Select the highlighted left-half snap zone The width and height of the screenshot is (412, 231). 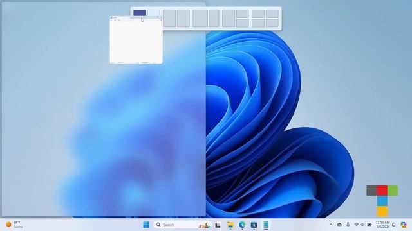[140, 13]
